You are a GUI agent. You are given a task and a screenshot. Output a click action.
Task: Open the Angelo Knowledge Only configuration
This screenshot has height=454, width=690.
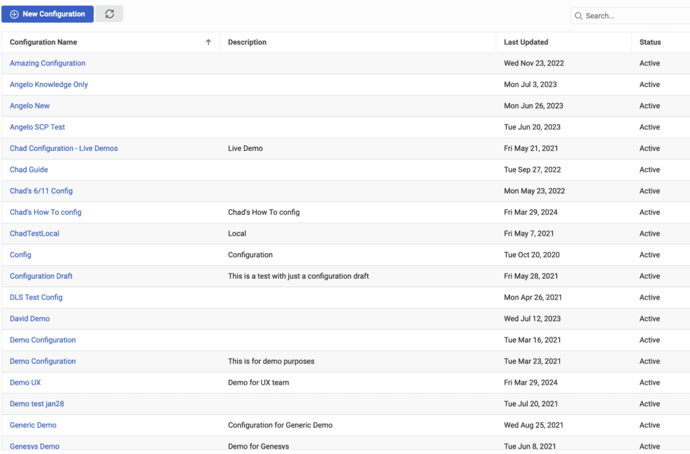coord(49,84)
